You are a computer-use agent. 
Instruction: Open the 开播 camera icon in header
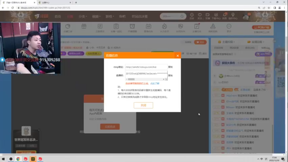(x=208, y=16)
